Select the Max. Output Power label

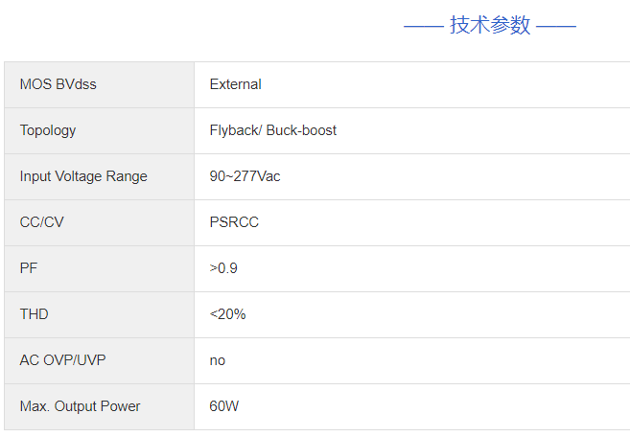(80, 406)
